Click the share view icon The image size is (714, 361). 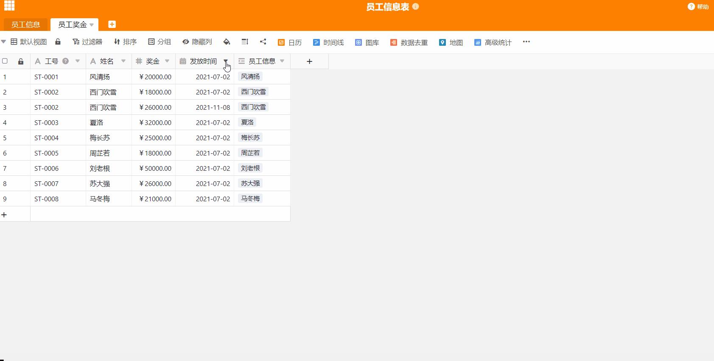263,42
